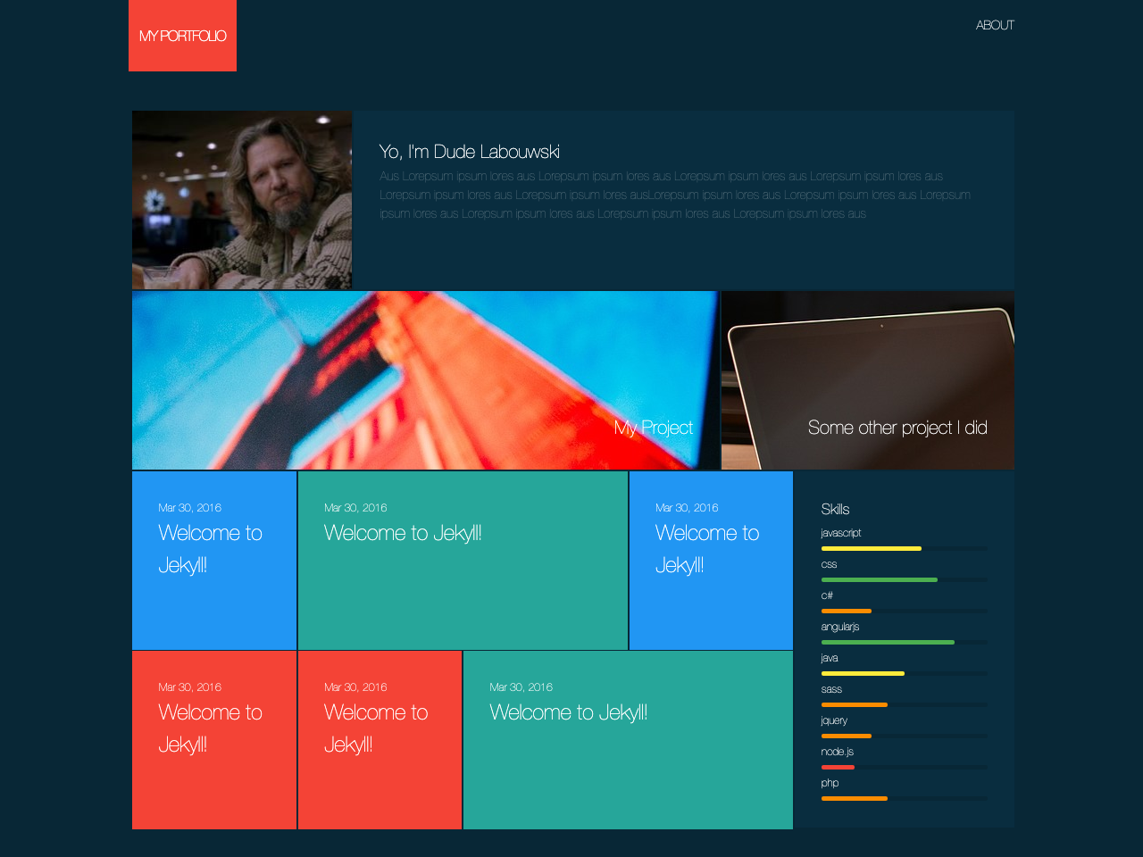Open the Some other project I did tile
This screenshot has height=857, width=1143.
coord(867,380)
